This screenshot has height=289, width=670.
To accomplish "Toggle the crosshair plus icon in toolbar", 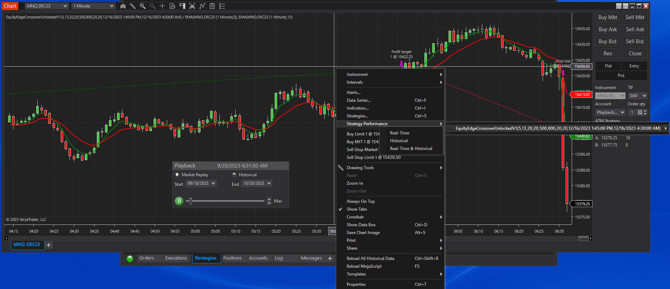I will 163,6.
